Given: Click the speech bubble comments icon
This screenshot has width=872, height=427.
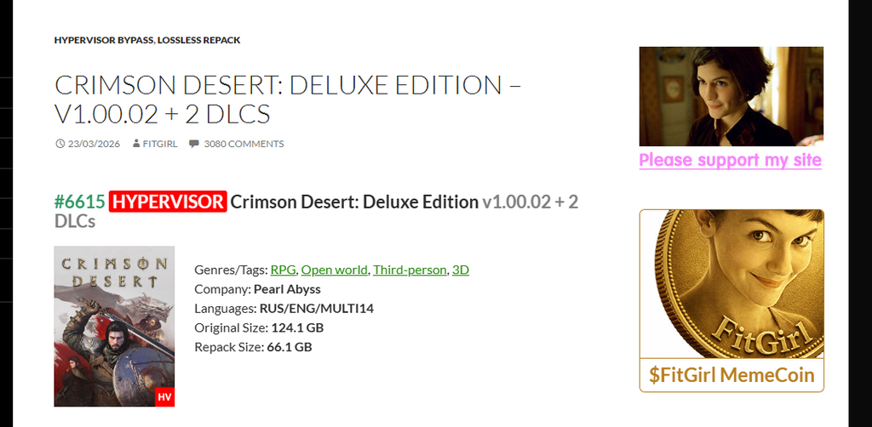Looking at the screenshot, I should tap(194, 144).
